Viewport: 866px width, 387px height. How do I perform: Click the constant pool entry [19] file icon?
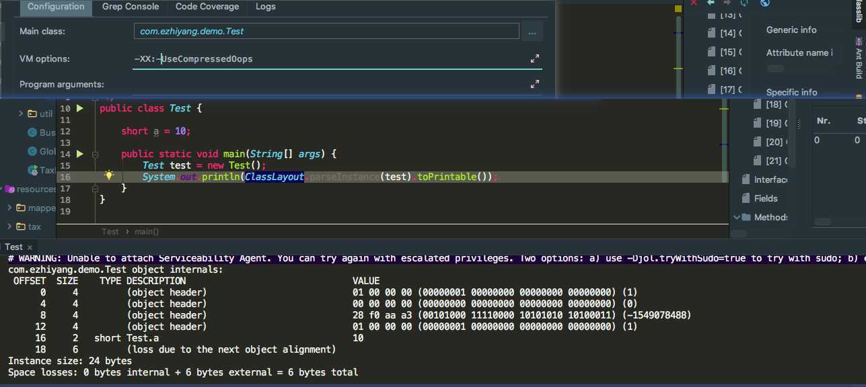point(756,123)
